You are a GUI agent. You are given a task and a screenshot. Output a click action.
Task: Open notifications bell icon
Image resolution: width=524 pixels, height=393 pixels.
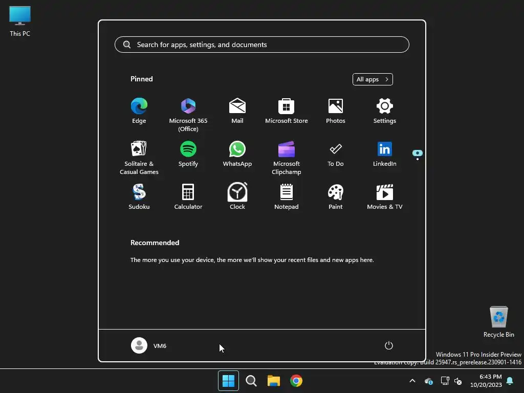pyautogui.click(x=510, y=381)
